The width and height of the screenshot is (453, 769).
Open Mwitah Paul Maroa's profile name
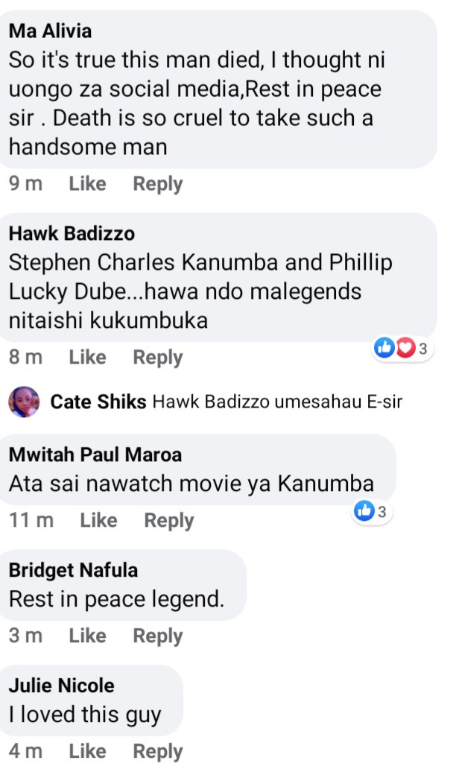tap(95, 455)
